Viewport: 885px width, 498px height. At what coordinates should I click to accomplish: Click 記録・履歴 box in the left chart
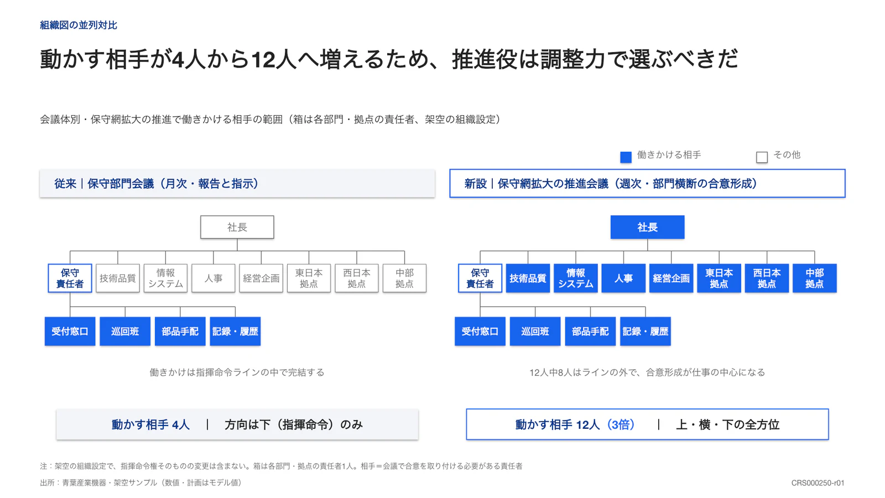235,331
